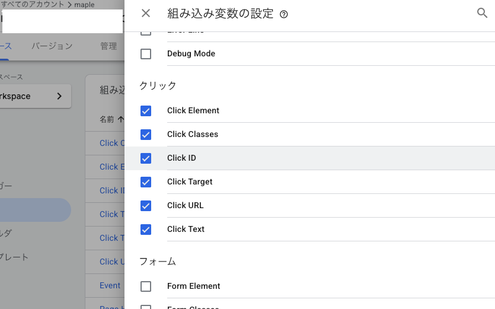Screen dimensions: 495x309
Task: Toggle the Click ID checkbox off
Action: pos(146,158)
